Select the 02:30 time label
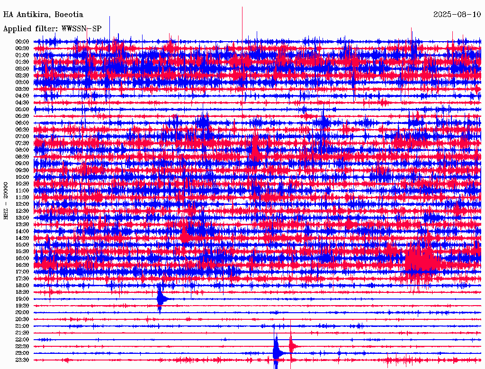485x369 pixels. (x=22, y=75)
